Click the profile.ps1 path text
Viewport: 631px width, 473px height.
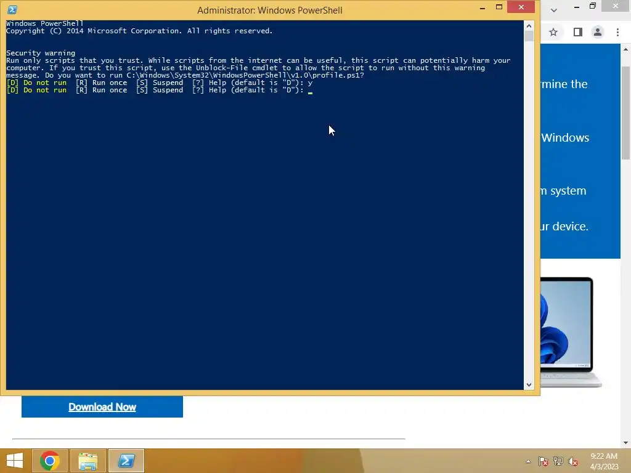(245, 75)
